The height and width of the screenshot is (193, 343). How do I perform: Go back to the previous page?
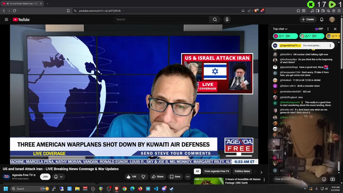(4, 11)
